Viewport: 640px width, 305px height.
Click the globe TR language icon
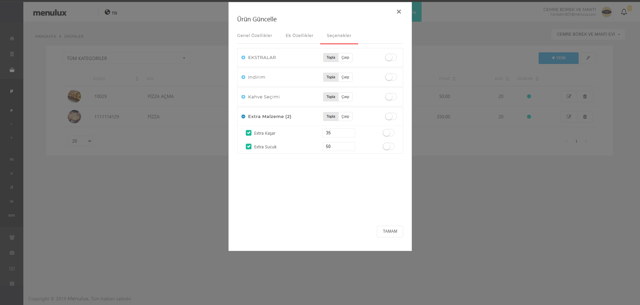(111, 12)
